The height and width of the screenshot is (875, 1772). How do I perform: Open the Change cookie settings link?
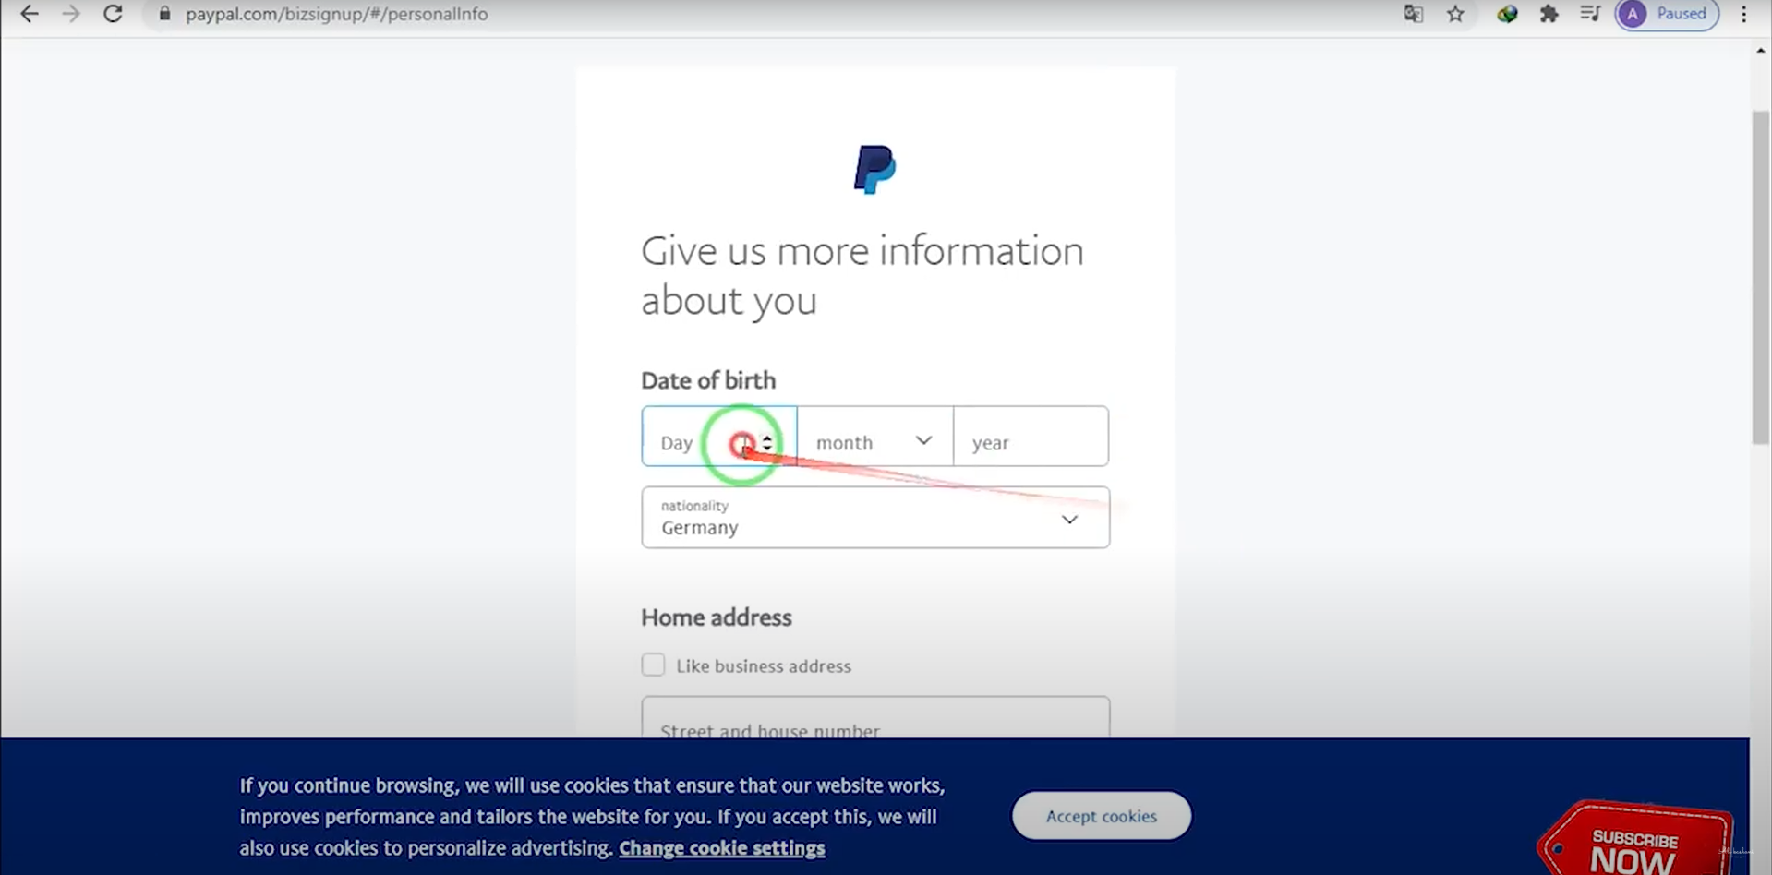point(721,848)
